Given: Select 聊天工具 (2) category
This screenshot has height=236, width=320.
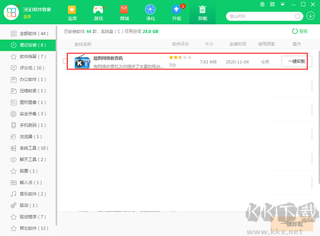Looking at the screenshot, I should 28,159.
